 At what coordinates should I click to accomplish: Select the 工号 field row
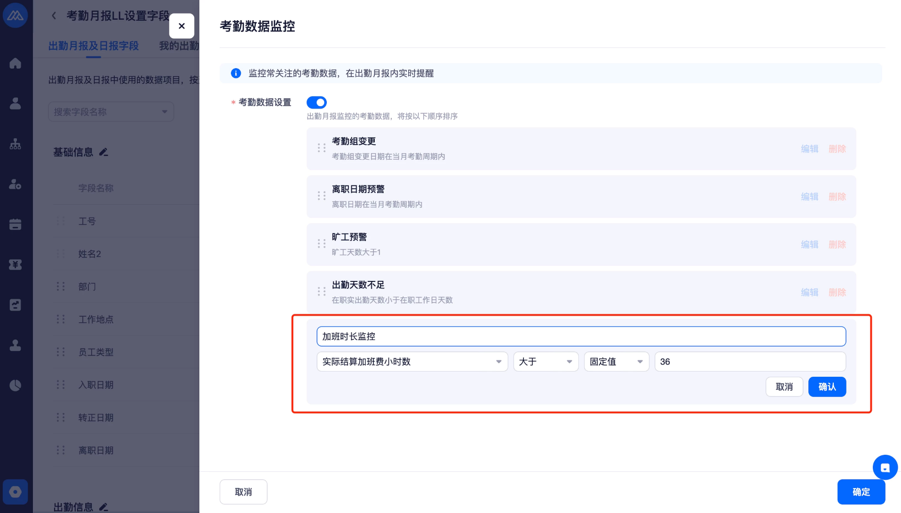click(126, 221)
